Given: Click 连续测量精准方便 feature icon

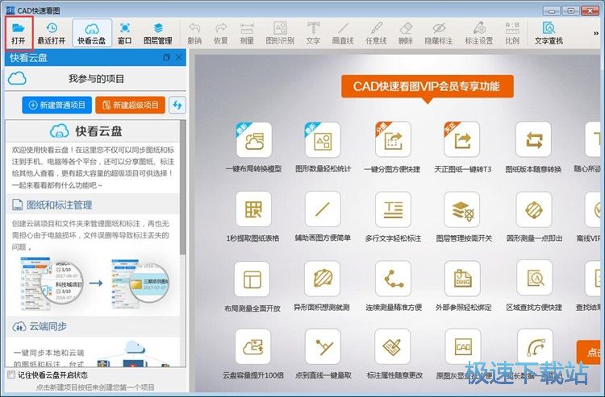Looking at the screenshot, I should tap(393, 279).
